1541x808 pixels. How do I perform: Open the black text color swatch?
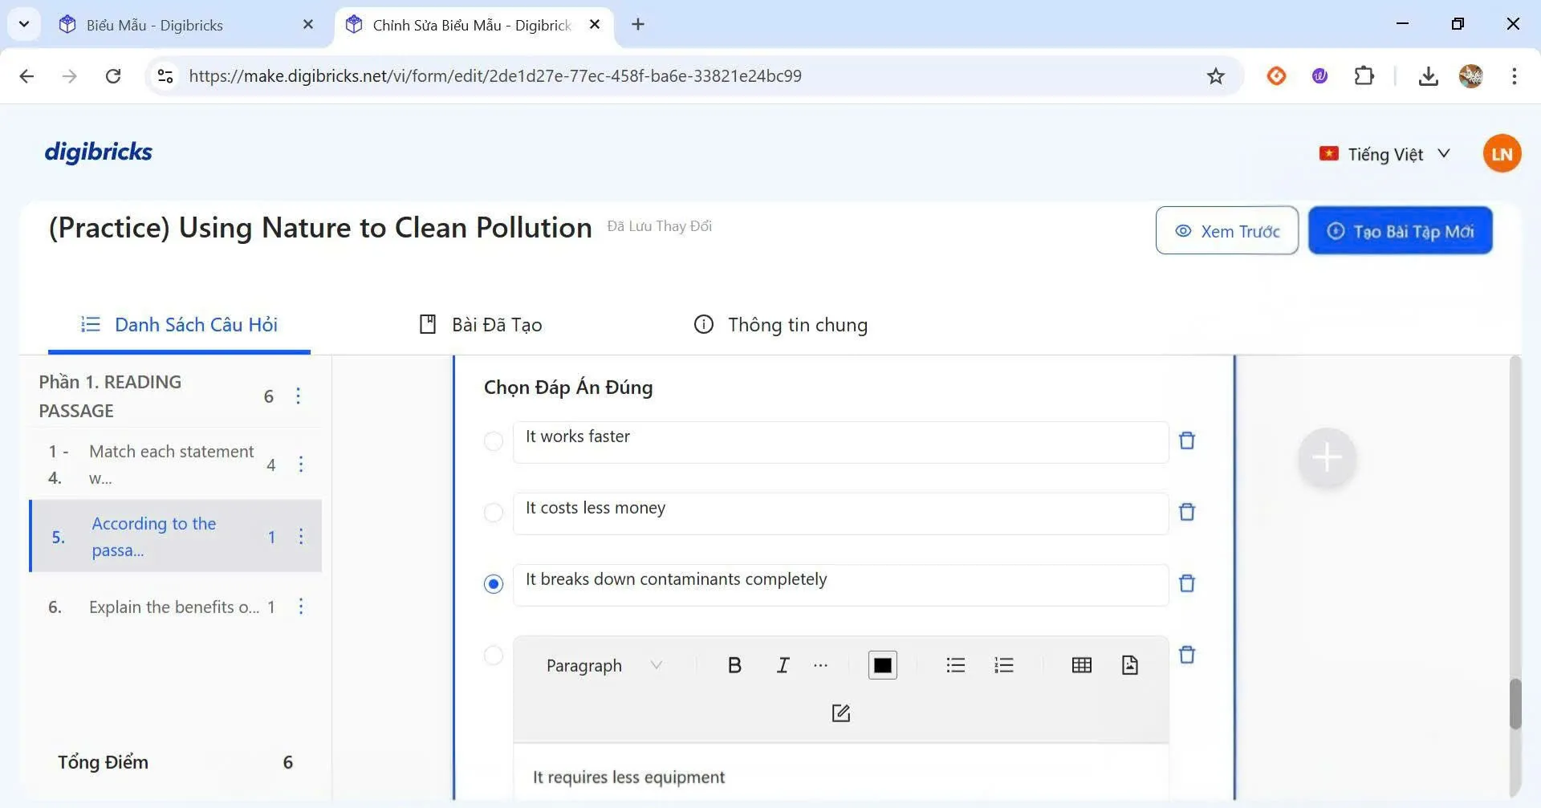pyautogui.click(x=882, y=665)
